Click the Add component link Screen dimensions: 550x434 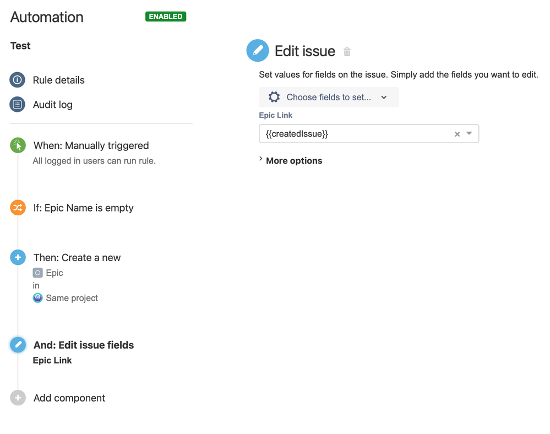[69, 398]
